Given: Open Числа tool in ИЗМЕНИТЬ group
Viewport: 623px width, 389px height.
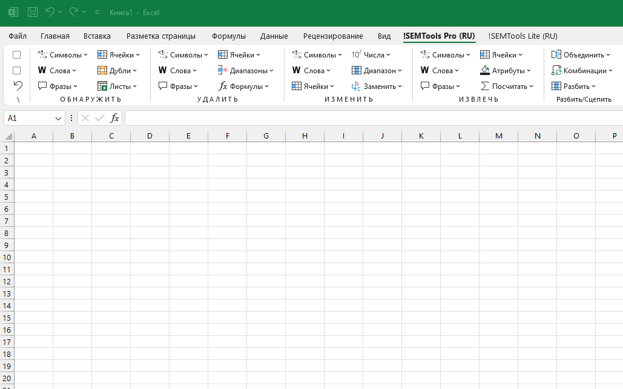Looking at the screenshot, I should pyautogui.click(x=368, y=55).
